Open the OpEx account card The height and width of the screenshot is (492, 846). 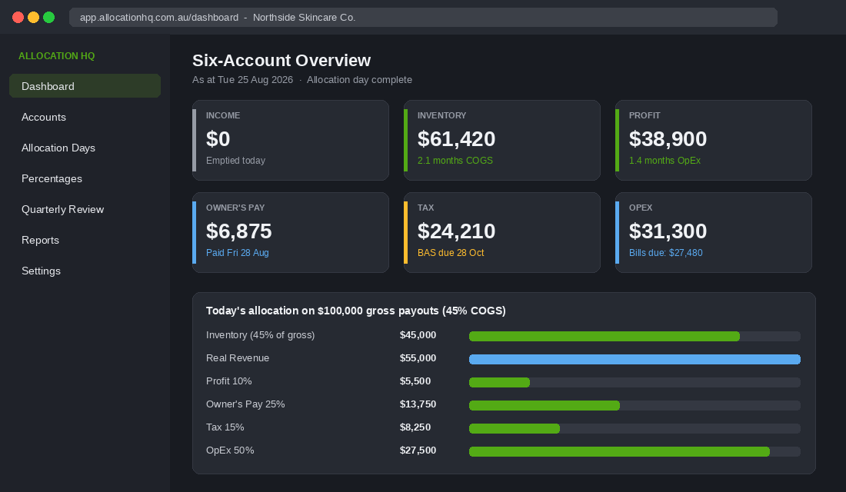[x=713, y=232]
